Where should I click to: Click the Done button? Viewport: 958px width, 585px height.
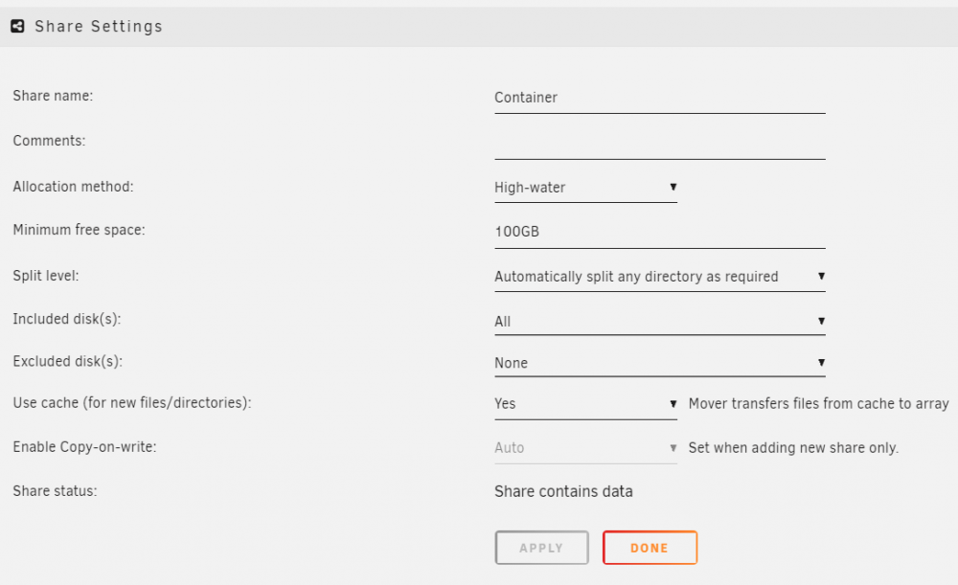650,548
